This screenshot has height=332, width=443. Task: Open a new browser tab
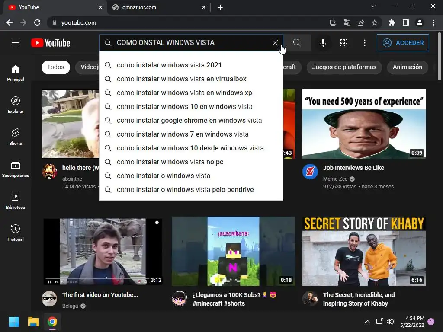click(x=220, y=8)
